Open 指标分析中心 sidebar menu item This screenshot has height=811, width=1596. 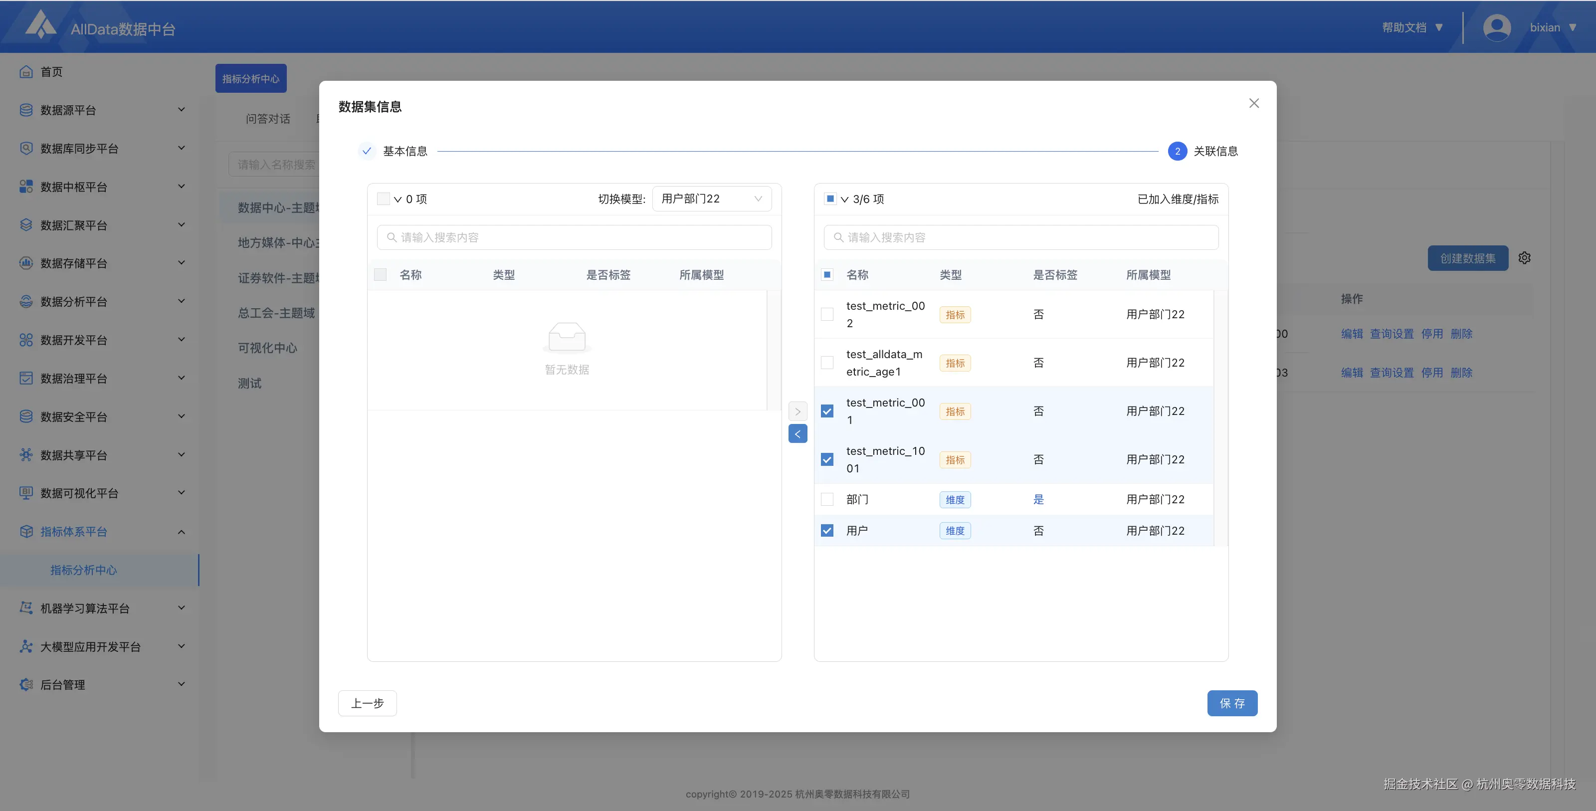click(x=84, y=570)
